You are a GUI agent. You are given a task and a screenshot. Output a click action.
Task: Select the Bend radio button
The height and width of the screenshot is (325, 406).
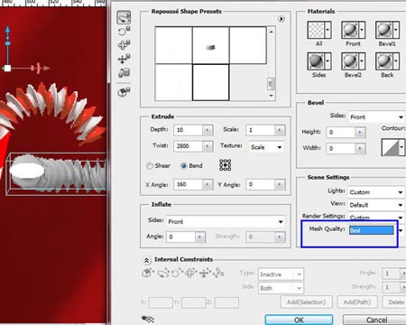pyautogui.click(x=184, y=166)
